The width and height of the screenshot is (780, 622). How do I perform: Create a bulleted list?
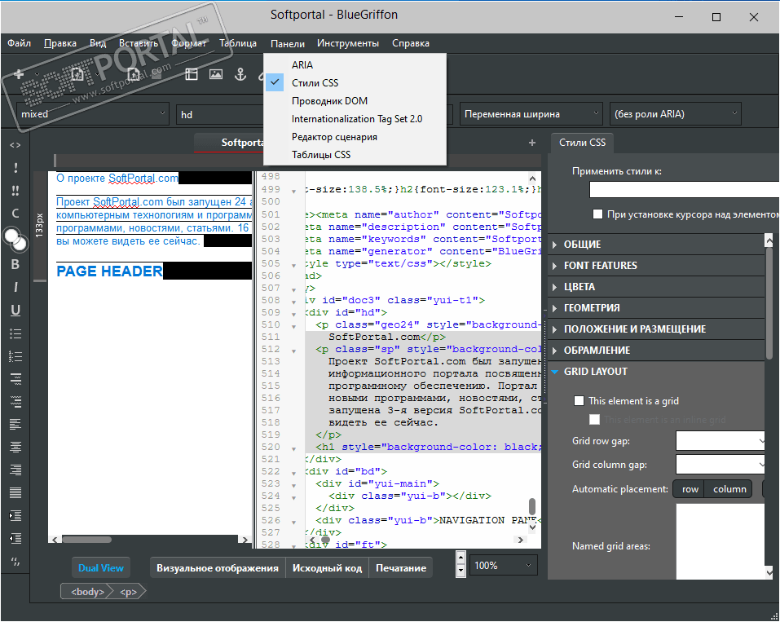point(15,333)
